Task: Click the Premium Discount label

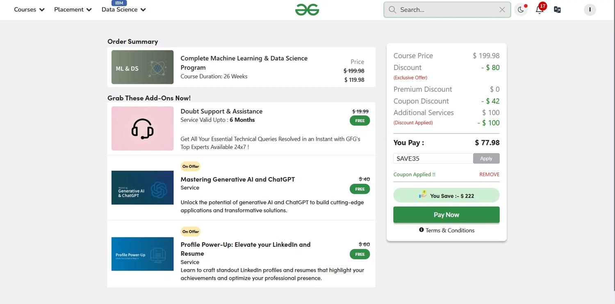Action: click(x=423, y=89)
